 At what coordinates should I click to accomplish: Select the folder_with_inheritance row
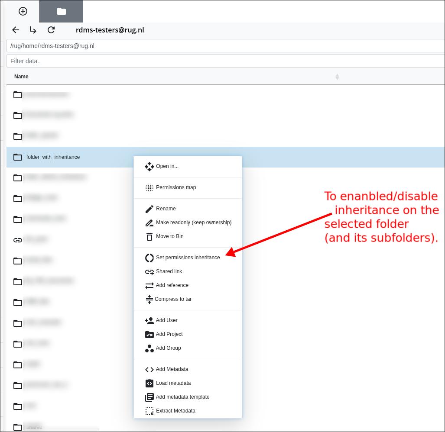(53, 157)
